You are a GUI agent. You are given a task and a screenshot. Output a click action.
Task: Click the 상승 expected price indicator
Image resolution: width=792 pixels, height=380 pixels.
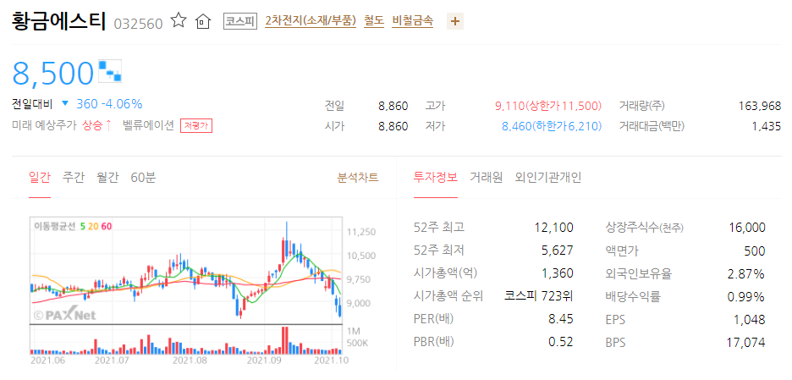pos(97,125)
